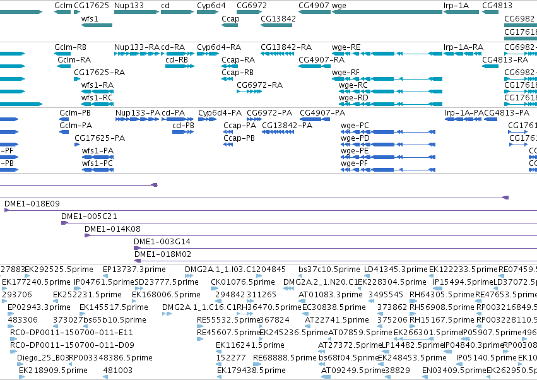Click the wfs1-RC transcript label
The height and width of the screenshot is (380, 537).
click(97, 98)
